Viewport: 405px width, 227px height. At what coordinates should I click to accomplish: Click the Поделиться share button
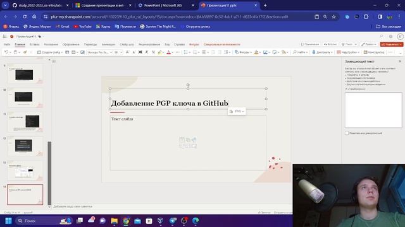click(392, 44)
